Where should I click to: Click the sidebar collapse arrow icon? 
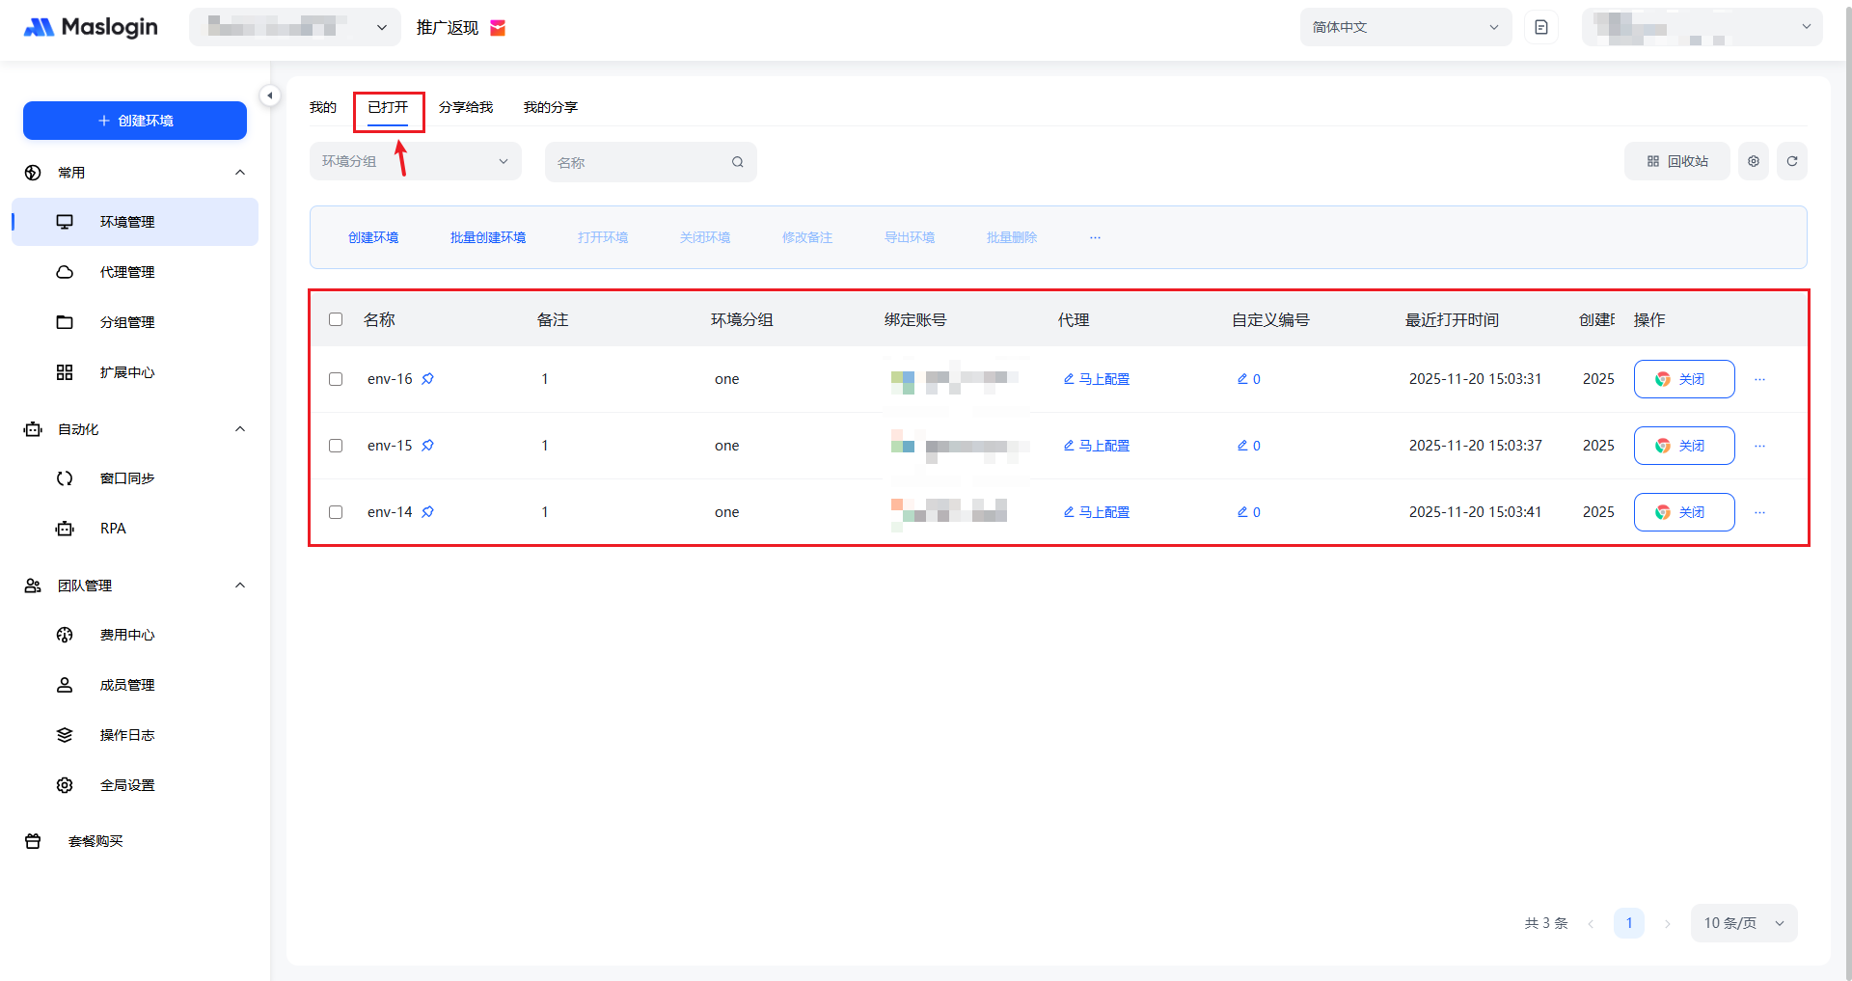[270, 95]
